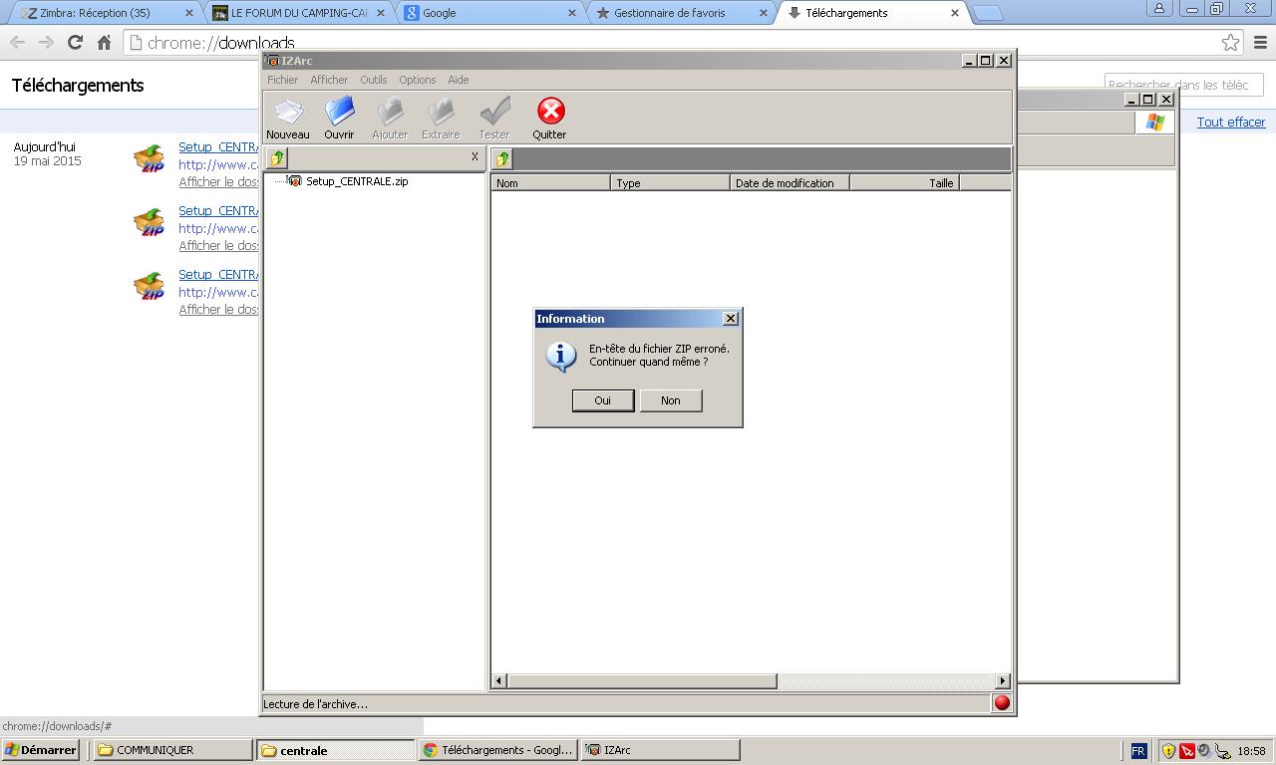Open the Outils menu in IZArc
Image resolution: width=1276 pixels, height=765 pixels.
374,80
